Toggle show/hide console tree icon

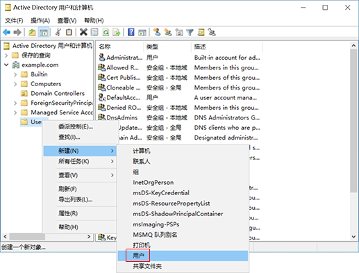[44, 33]
